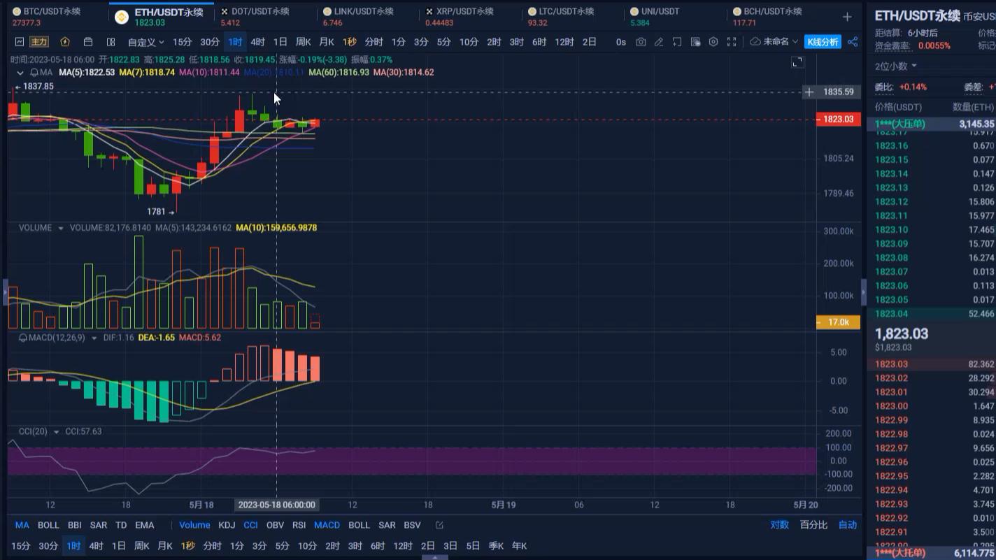The height and width of the screenshot is (560, 996).
Task: Enable the bottom RSI sub-indicator
Action: coord(299,525)
